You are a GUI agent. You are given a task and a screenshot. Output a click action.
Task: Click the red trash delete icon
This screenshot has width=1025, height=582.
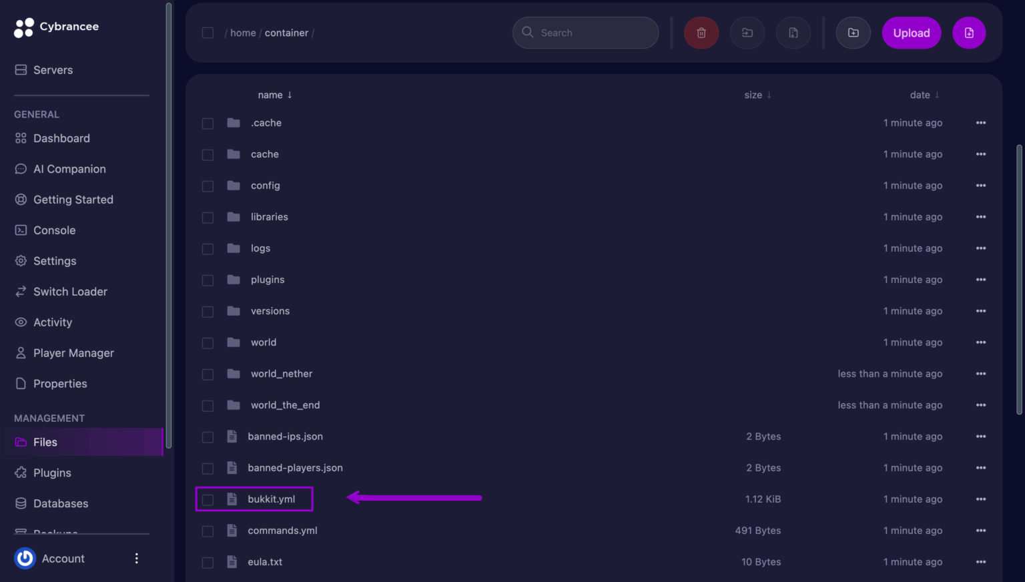(701, 33)
